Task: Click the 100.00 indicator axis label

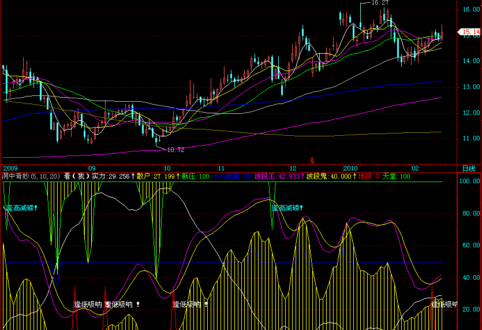Action: [x=469, y=181]
